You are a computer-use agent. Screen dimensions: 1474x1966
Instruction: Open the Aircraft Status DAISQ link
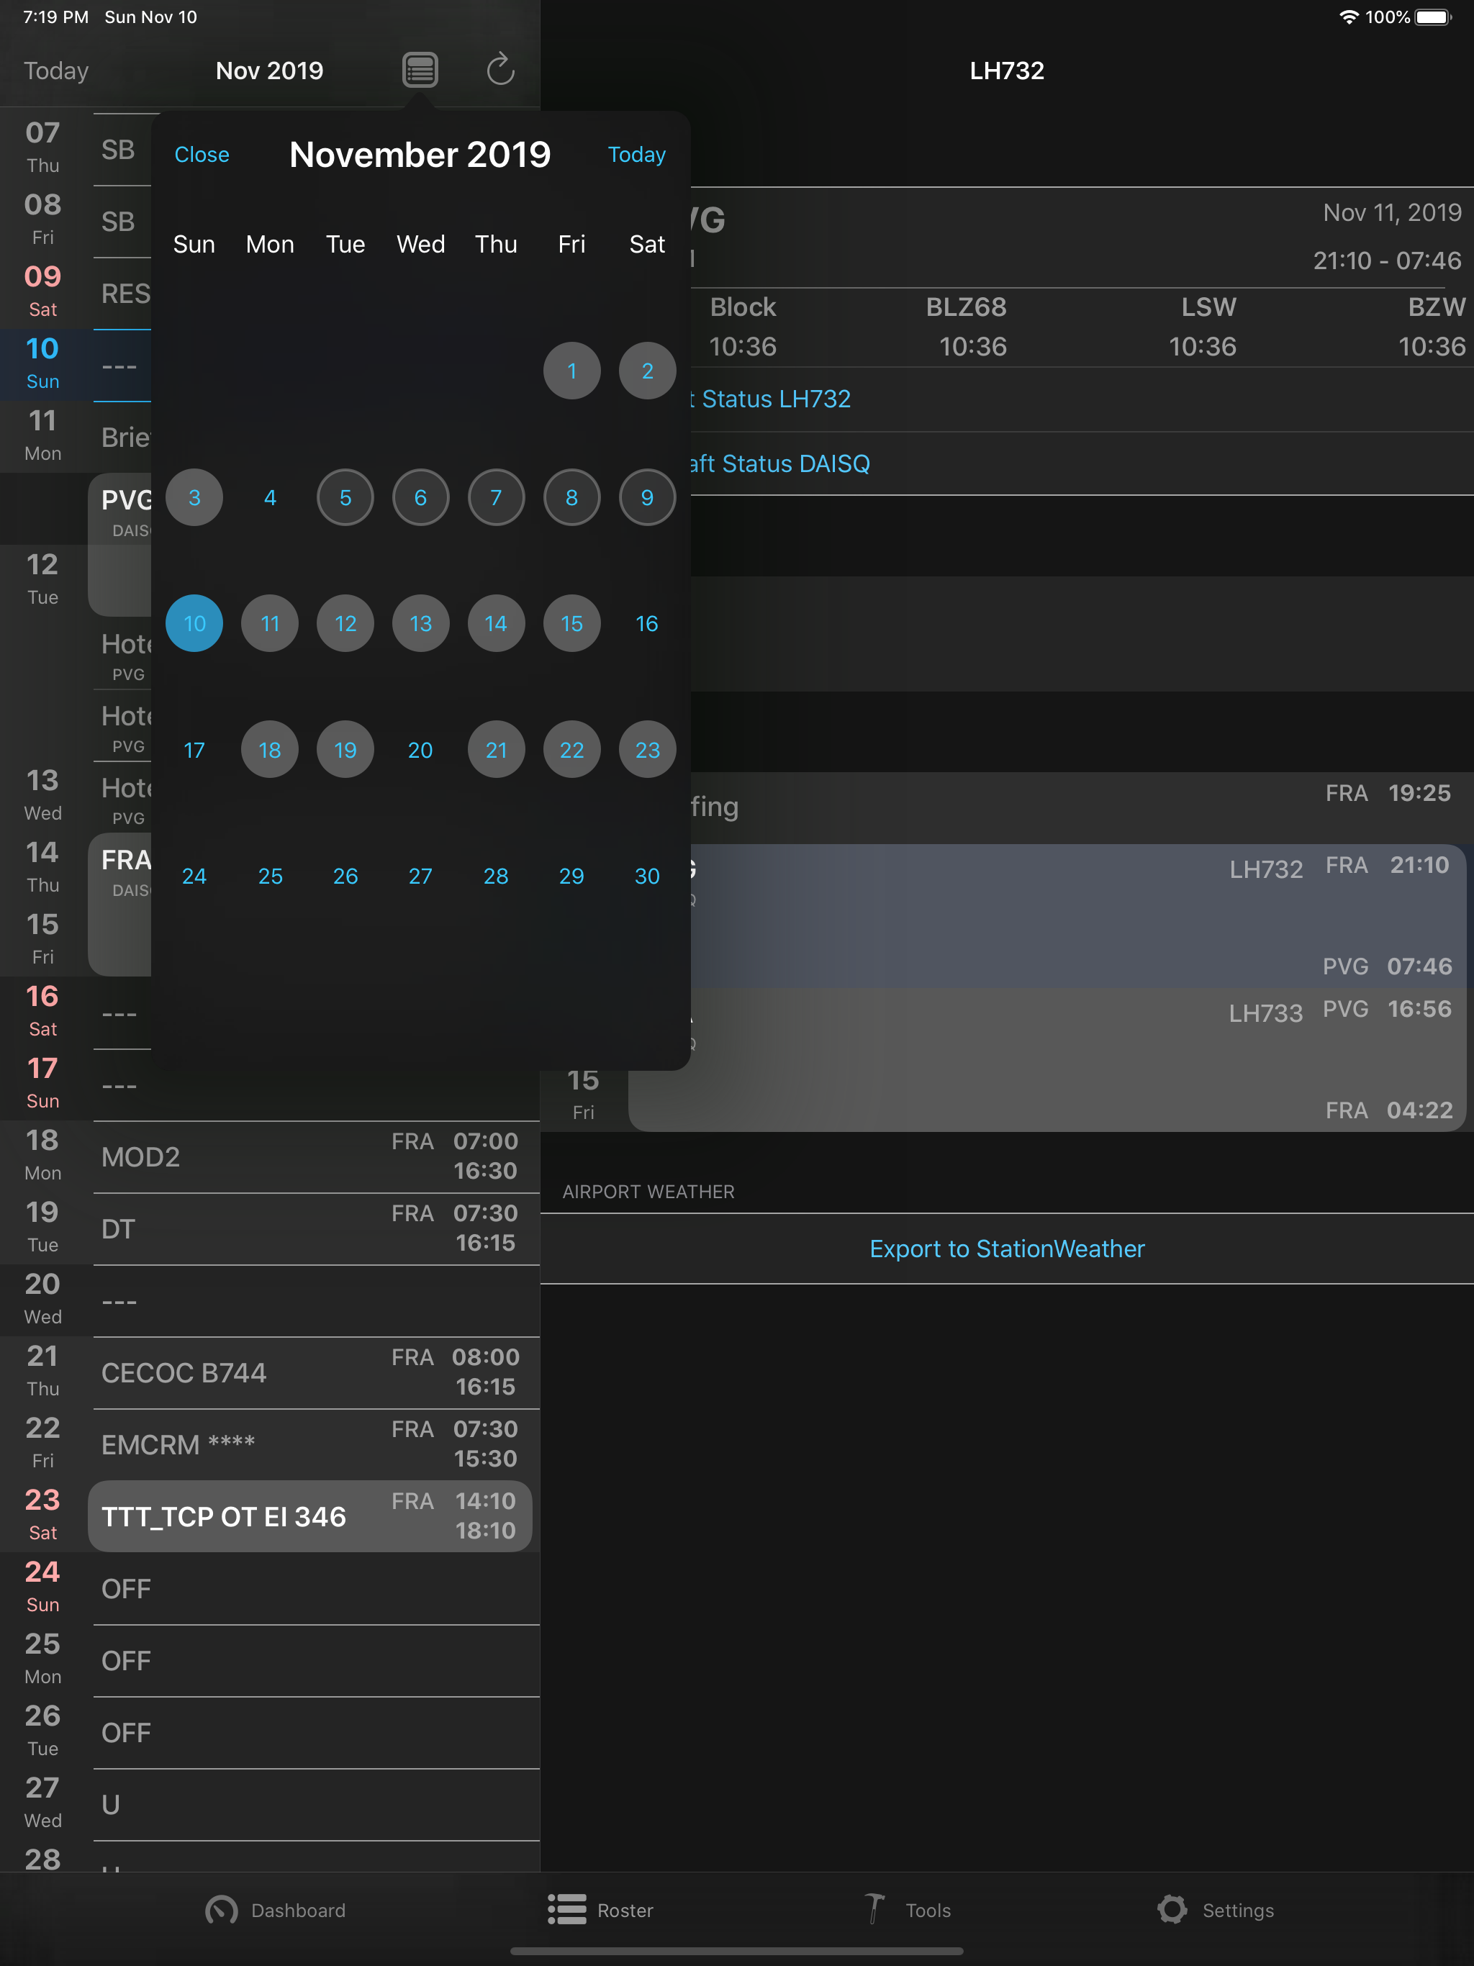coord(781,464)
